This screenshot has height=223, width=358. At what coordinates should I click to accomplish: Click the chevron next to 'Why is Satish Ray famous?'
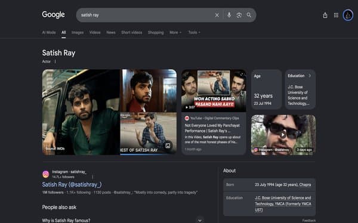tap(200, 220)
